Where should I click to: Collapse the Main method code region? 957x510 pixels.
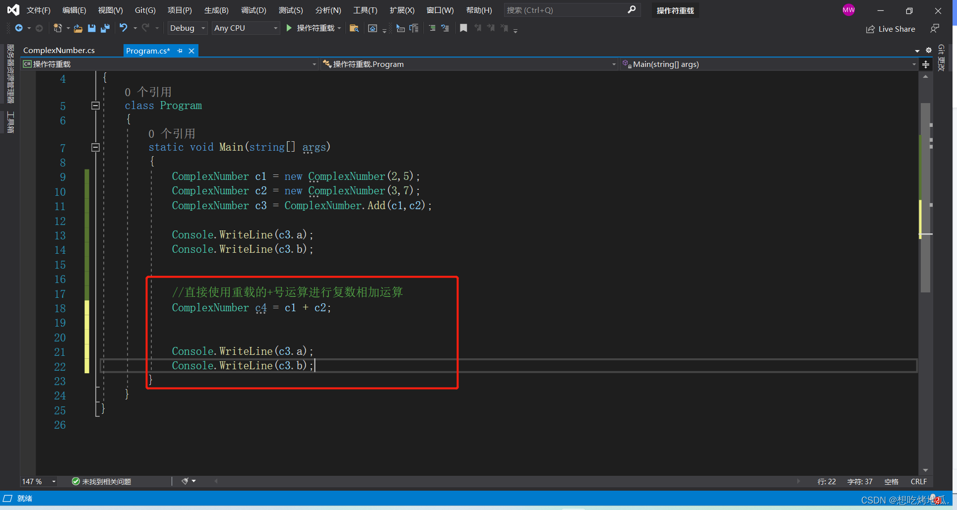tap(96, 147)
